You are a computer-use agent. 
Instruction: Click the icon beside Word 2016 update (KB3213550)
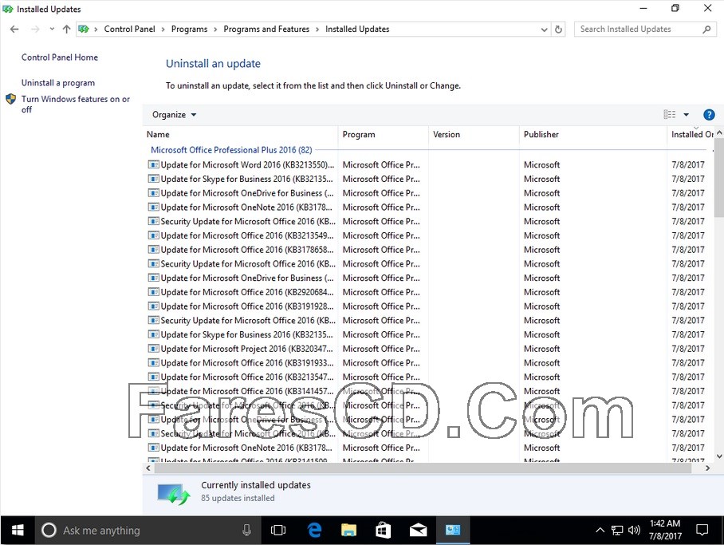coord(153,164)
